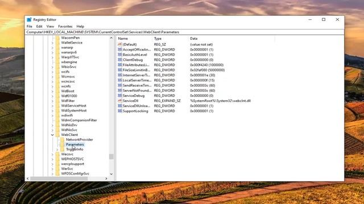The width and height of the screenshot is (364, 204).
Task: Open the File menu
Action: pos(30,27)
